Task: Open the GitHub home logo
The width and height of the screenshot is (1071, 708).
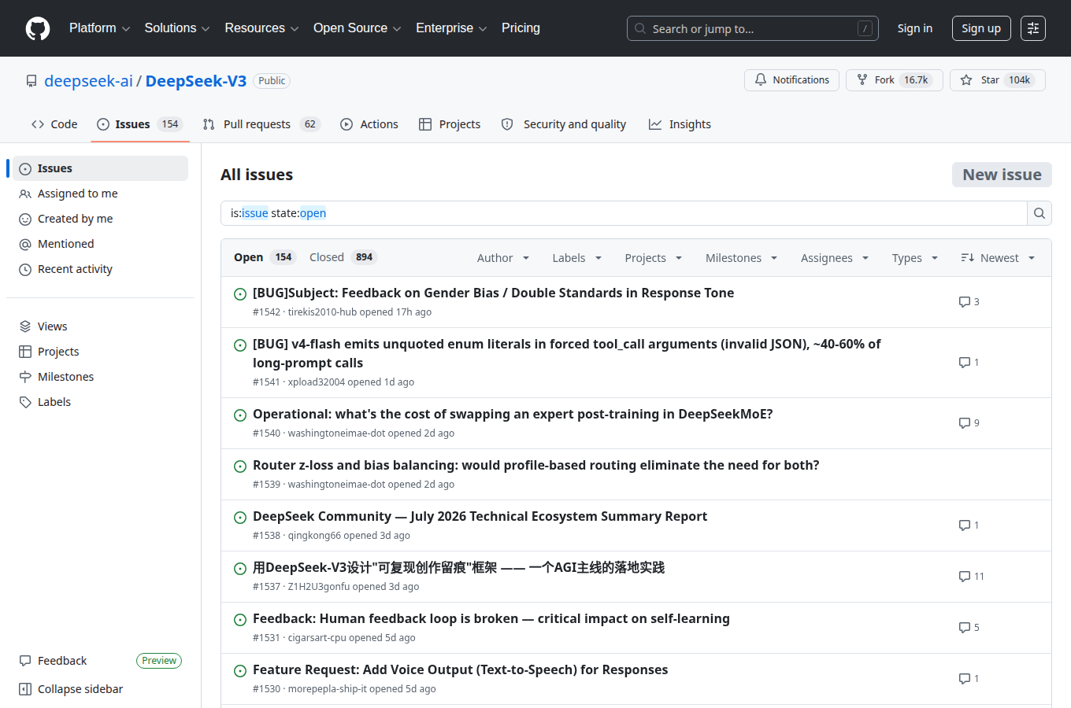Action: click(38, 28)
